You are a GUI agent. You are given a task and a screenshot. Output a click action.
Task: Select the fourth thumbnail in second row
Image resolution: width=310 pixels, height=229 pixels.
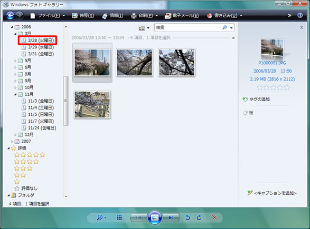point(92,105)
